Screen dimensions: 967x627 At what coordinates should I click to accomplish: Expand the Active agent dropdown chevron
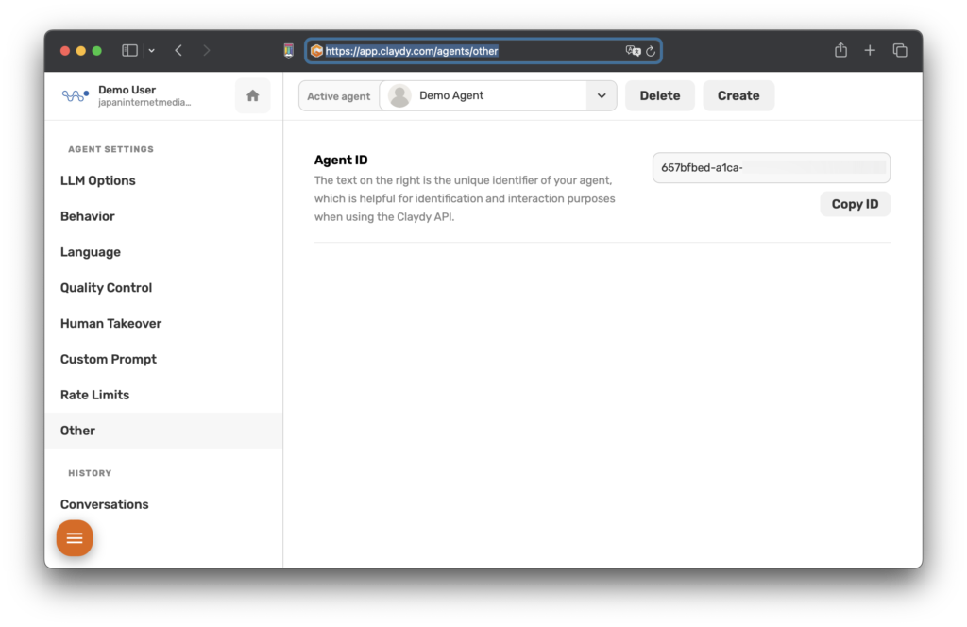point(602,95)
